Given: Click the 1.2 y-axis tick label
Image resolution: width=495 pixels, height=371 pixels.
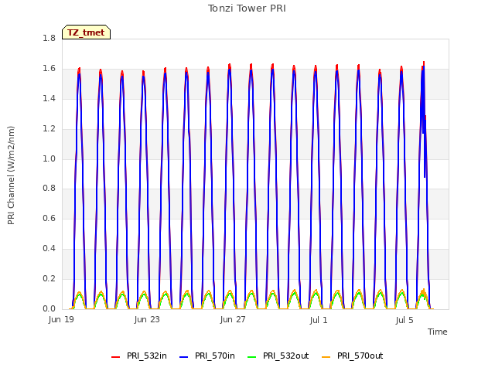Looking at the screenshot, I should pyautogui.click(x=49, y=129).
